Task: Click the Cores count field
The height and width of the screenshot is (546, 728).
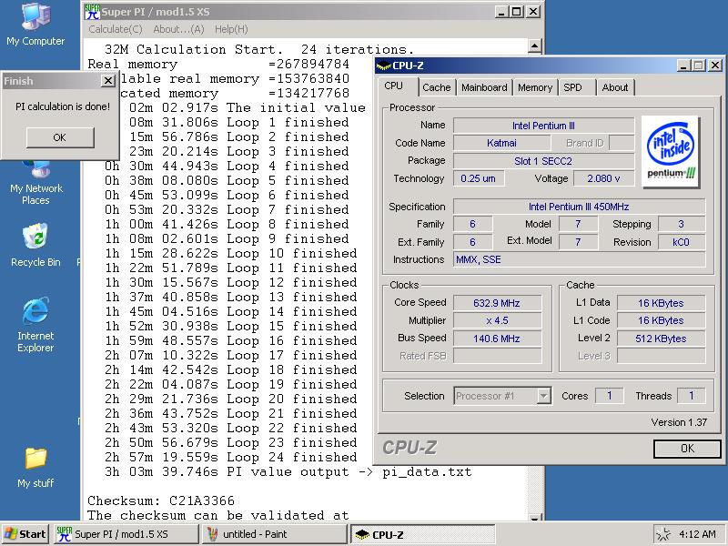Action: click(x=609, y=396)
